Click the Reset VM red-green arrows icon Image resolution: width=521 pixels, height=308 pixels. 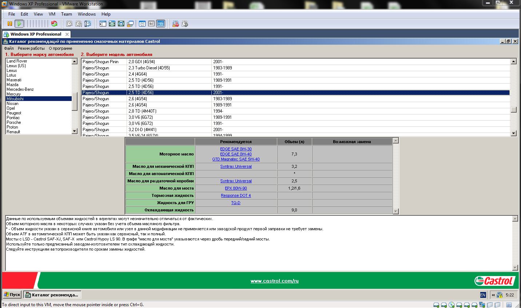(x=54, y=24)
